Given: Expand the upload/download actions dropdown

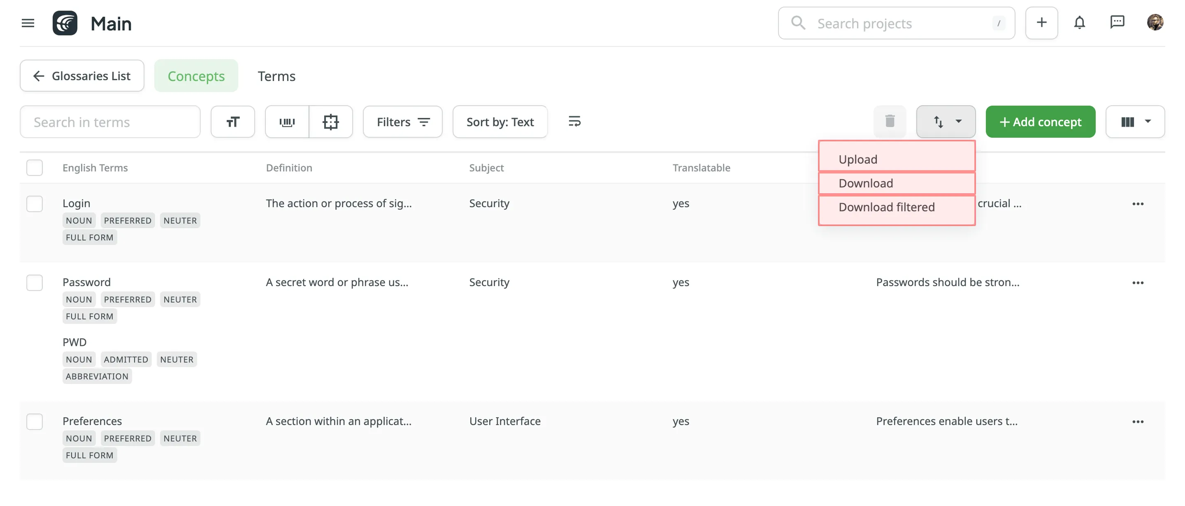Looking at the screenshot, I should tap(946, 121).
